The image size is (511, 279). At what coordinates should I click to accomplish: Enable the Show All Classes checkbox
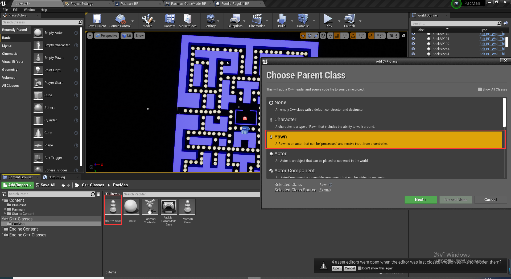[480, 89]
